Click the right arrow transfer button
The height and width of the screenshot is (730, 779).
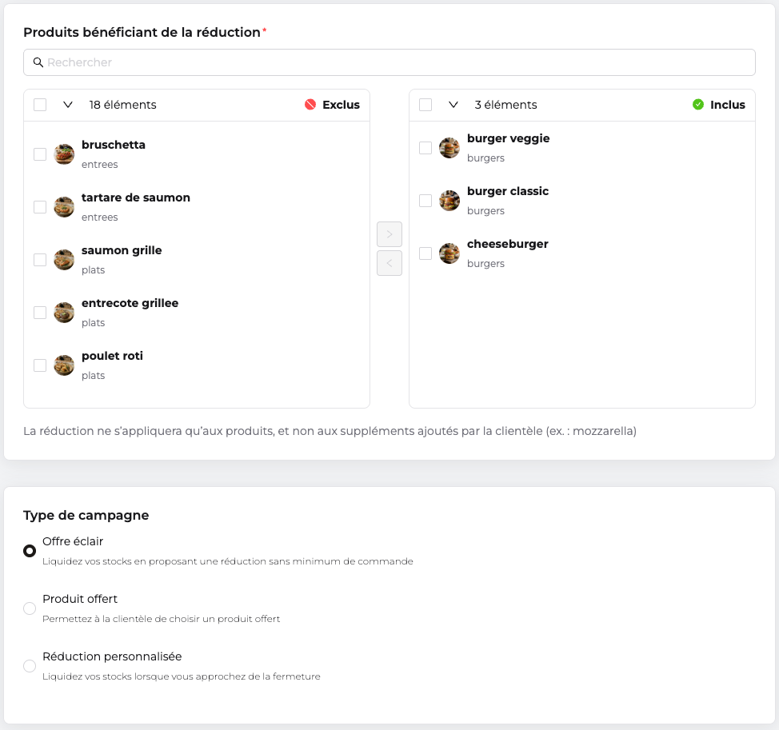tap(389, 234)
